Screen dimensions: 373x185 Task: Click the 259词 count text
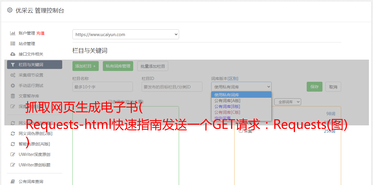tap(329, 131)
